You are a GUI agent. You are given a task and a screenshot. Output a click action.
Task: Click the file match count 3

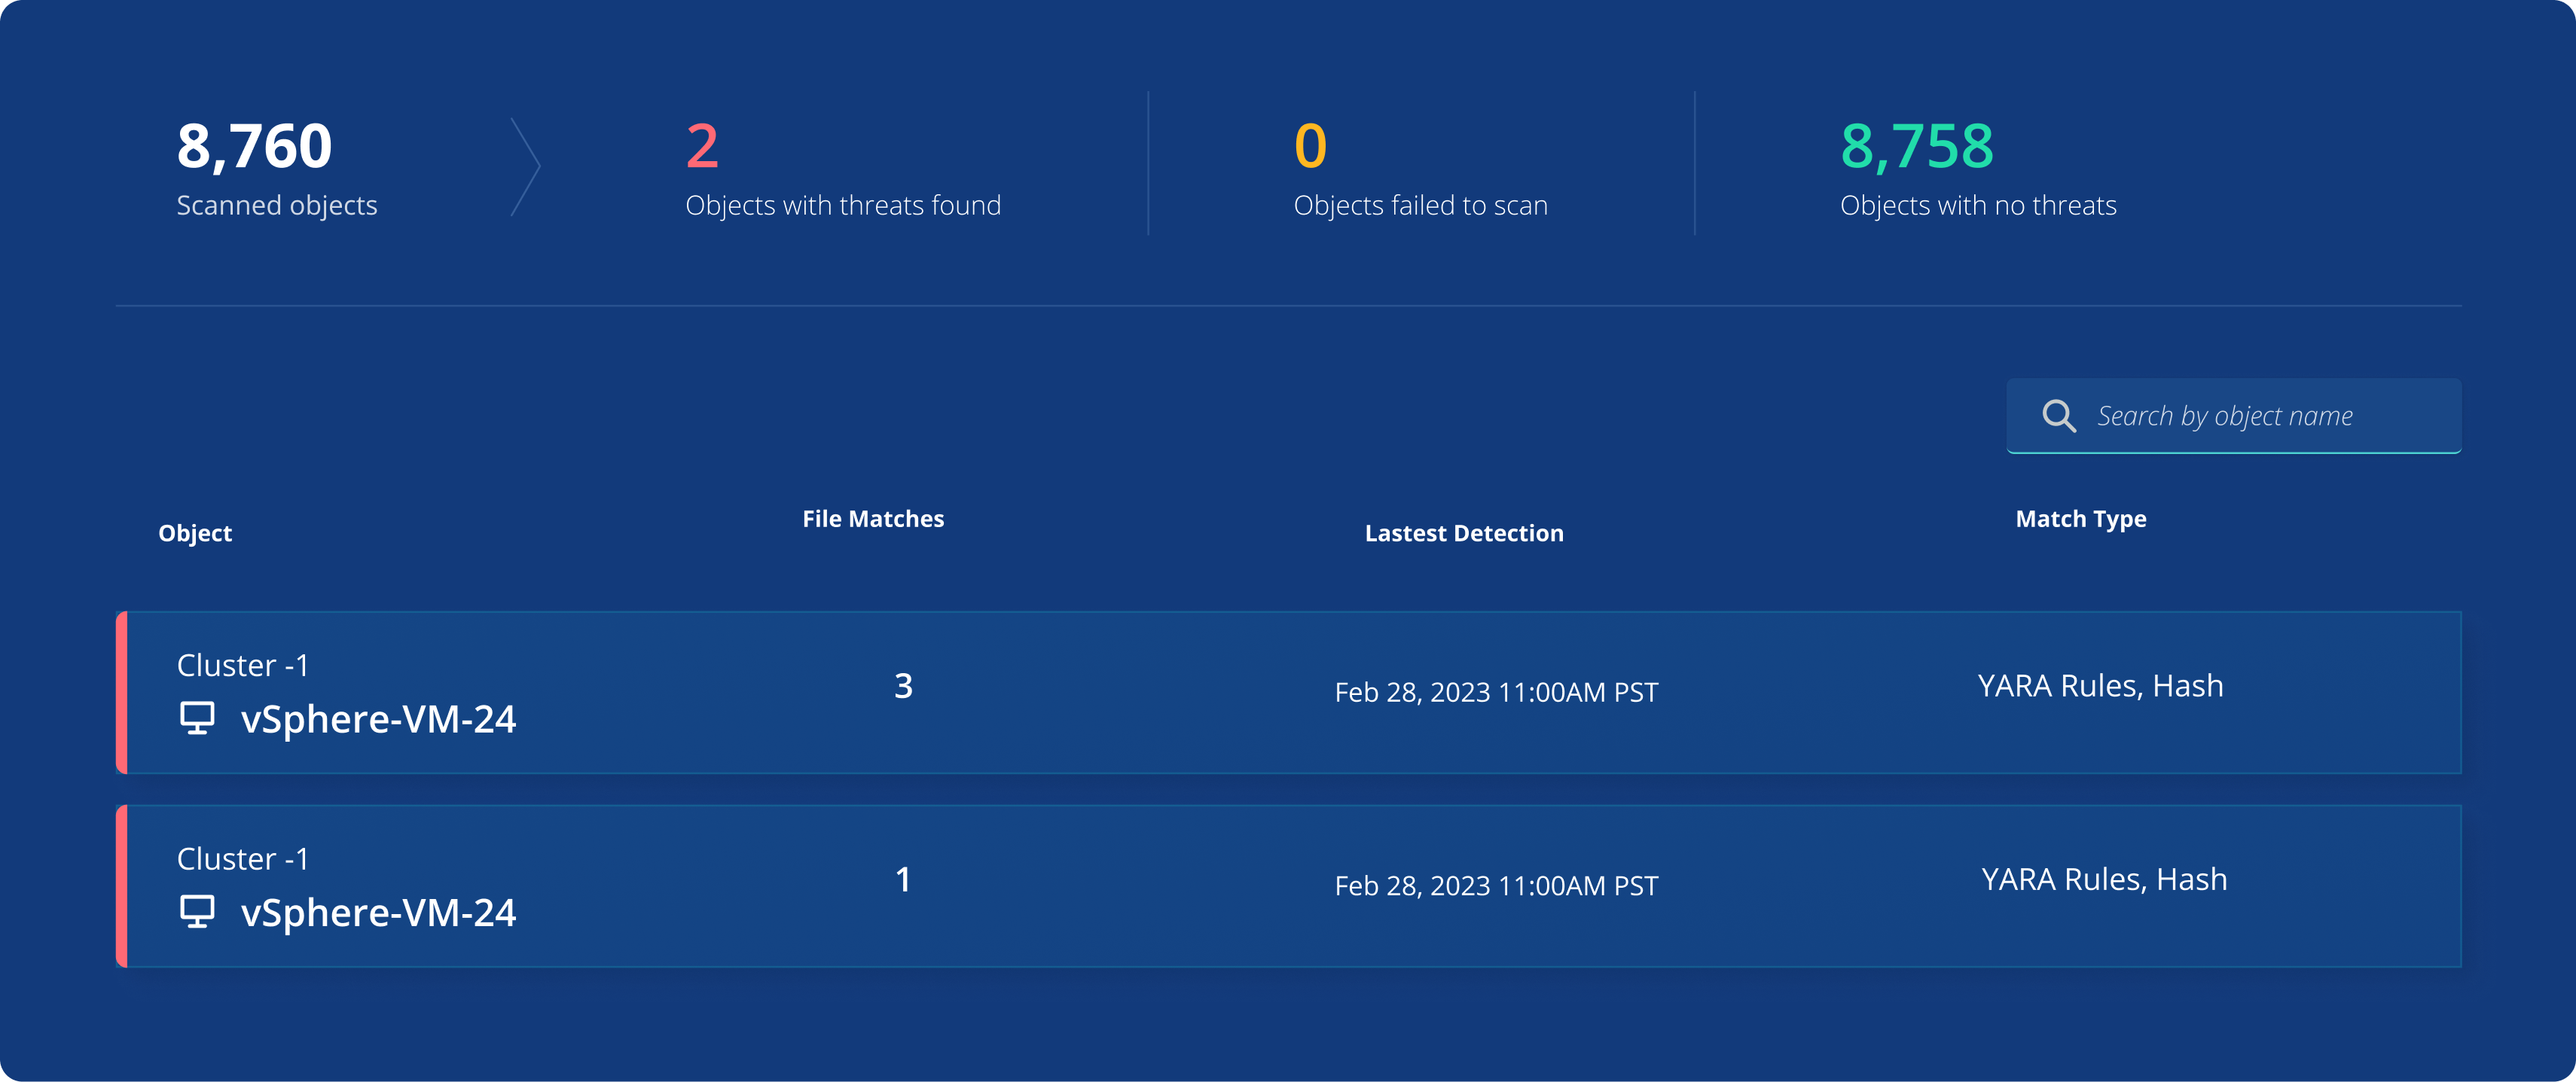903,686
